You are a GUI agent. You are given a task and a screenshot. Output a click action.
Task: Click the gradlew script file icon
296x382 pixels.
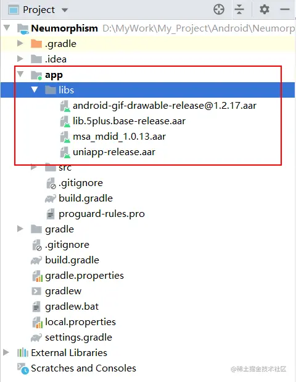[x=36, y=291]
